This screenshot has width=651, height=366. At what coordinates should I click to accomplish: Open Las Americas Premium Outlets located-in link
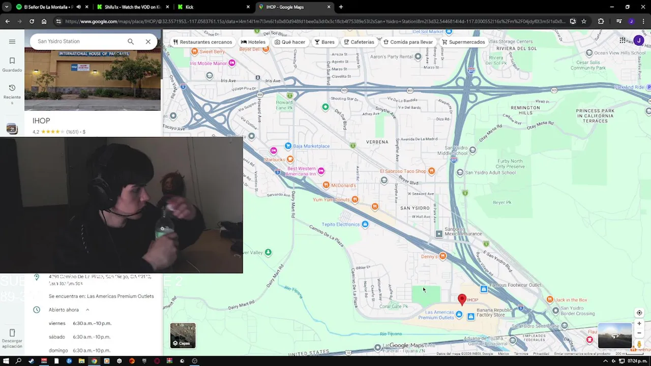(120, 296)
